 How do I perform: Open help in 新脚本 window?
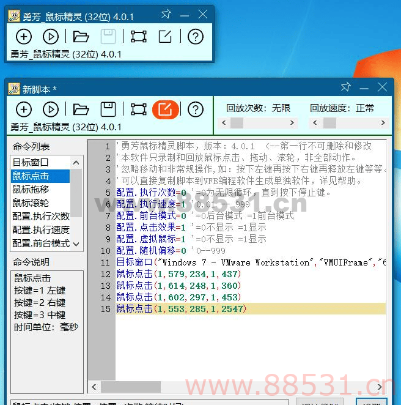point(196,110)
